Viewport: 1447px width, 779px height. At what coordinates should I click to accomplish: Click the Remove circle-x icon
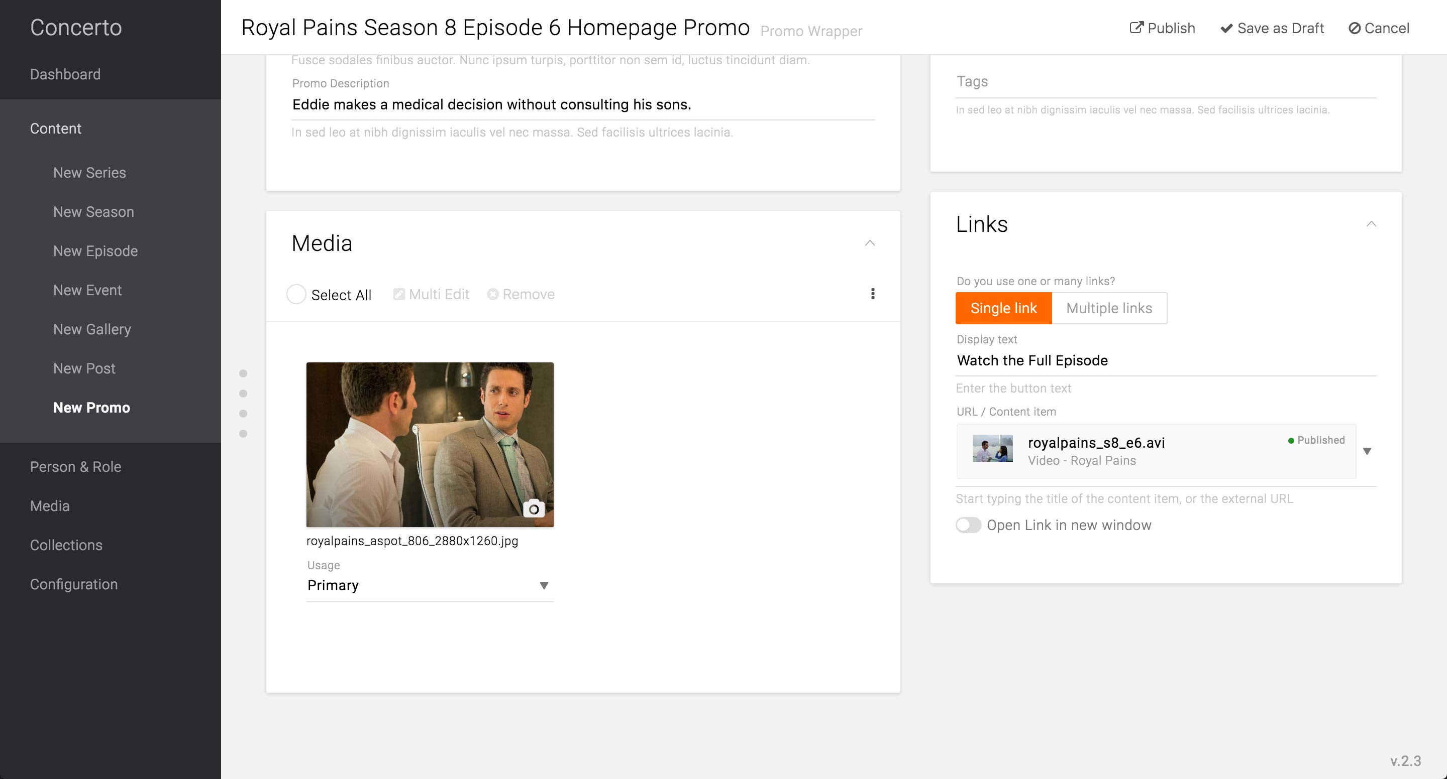coord(492,294)
